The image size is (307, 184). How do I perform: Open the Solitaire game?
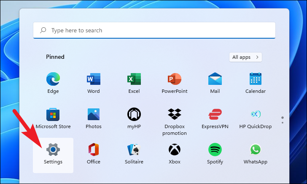pyautogui.click(x=134, y=150)
